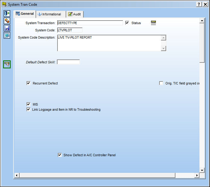Image resolution: width=210 pixels, height=187 pixels.
Task: Toggle Show Defect in A/C Controller Panel
Action: [60, 155]
